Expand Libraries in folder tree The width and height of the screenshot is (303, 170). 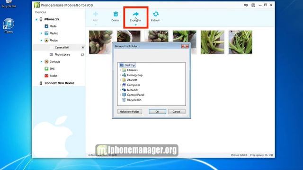click(x=120, y=70)
